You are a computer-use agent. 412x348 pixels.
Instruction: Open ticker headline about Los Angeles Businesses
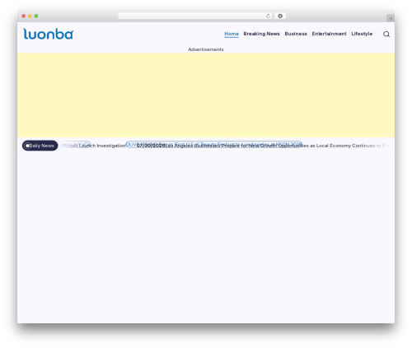coord(278,146)
